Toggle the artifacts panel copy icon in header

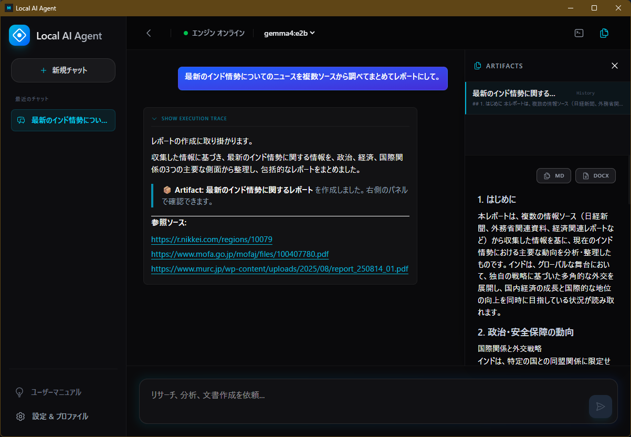[604, 33]
